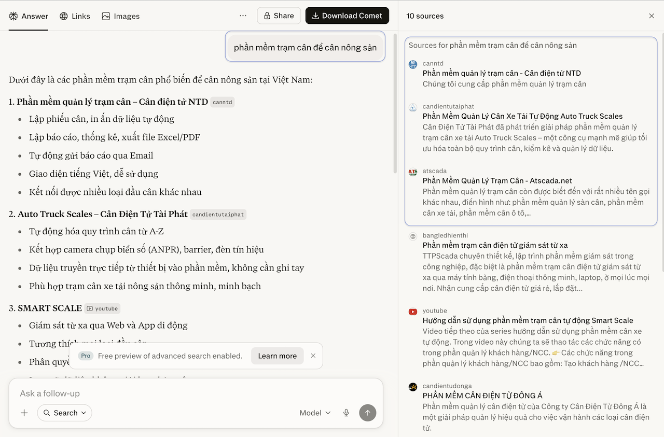Click the plus attach icon in follow-up box
The image size is (664, 437).
click(24, 413)
